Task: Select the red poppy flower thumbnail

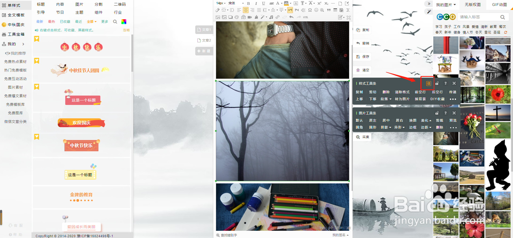Action: [498, 95]
